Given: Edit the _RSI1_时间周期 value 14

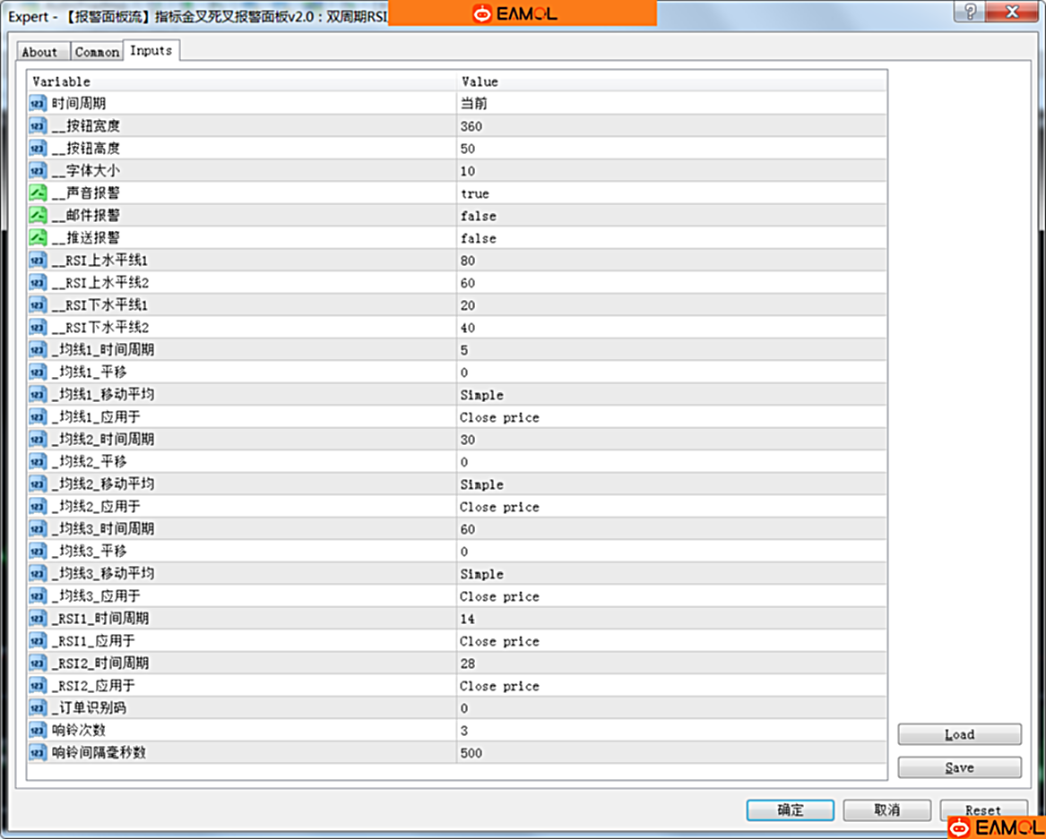Looking at the screenshot, I should click(671, 619).
